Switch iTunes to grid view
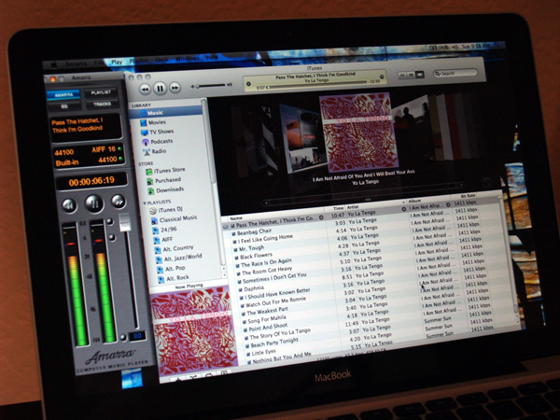 (x=411, y=75)
